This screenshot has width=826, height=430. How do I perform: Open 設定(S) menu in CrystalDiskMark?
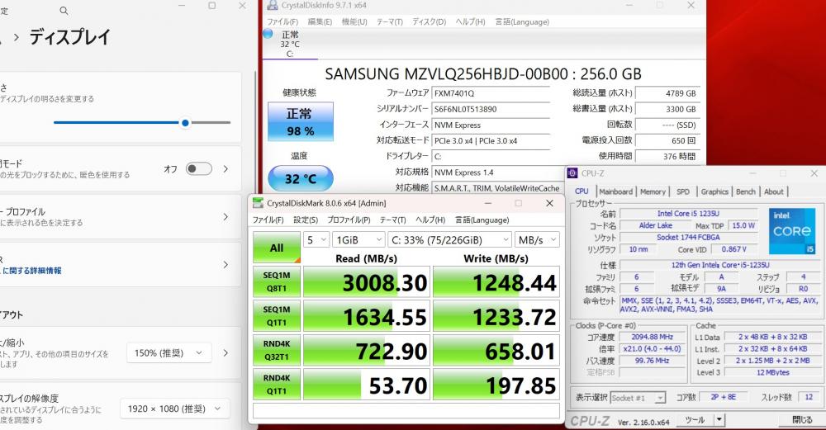click(x=306, y=220)
